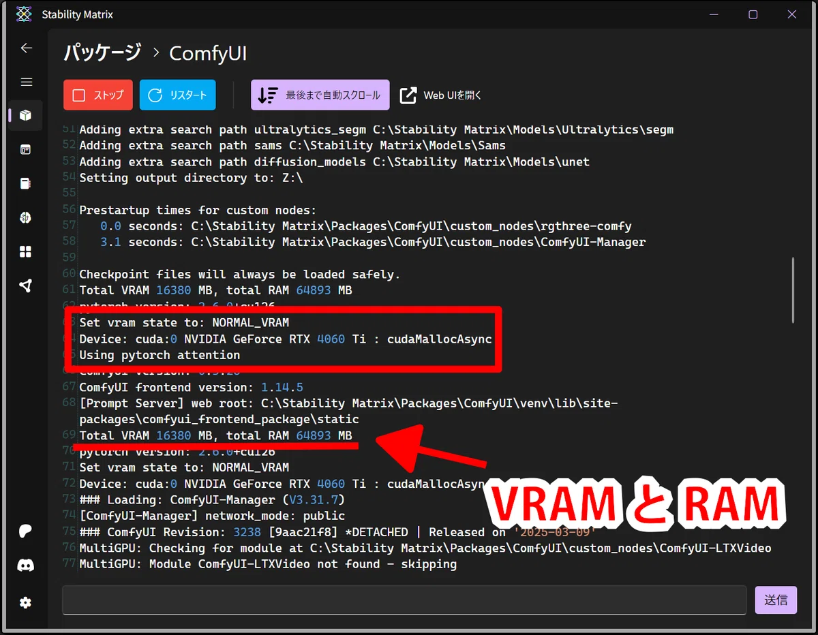
Task: Click the rgthree-comfy custom node line
Action: 366,226
